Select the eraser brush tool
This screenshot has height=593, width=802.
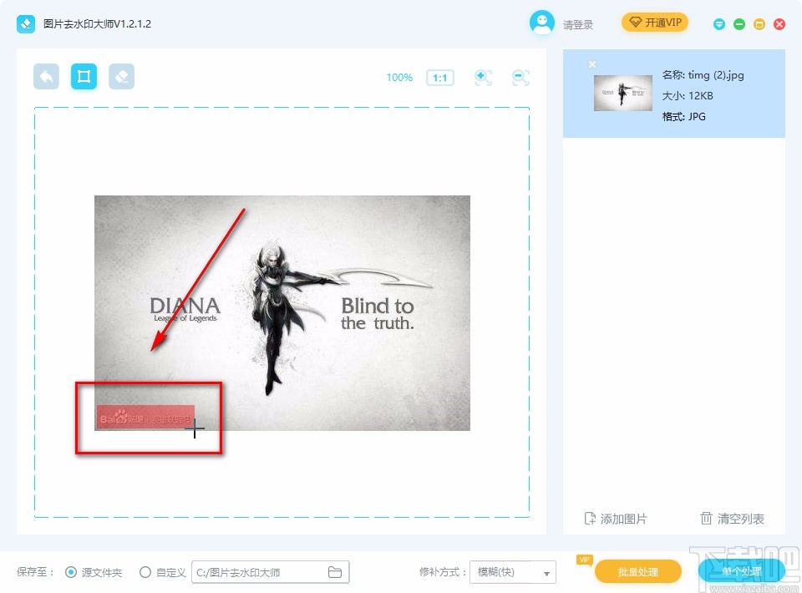[x=122, y=77]
